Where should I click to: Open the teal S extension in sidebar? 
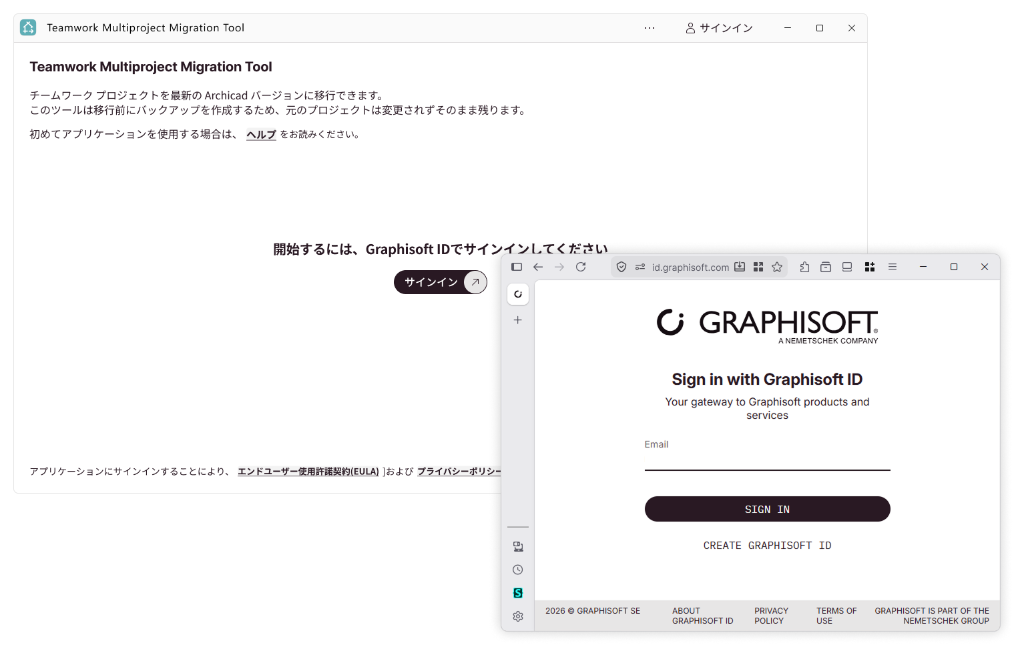(518, 593)
